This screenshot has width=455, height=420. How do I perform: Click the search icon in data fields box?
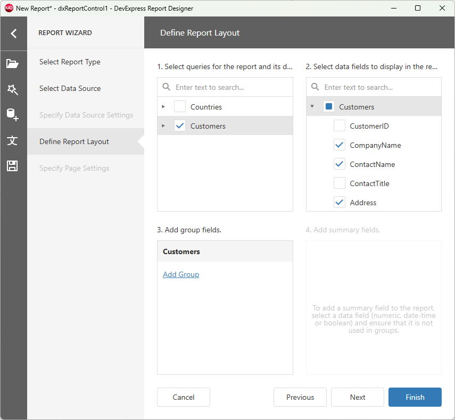tap(315, 87)
